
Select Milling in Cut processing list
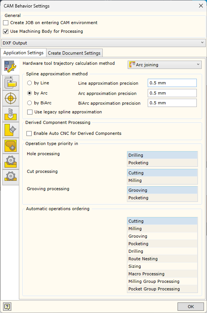tap(162, 180)
